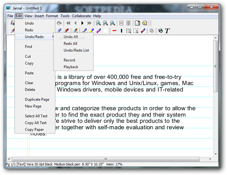
Task: Select the multicolor underline pen tool
Action: pyautogui.click(x=75, y=31)
